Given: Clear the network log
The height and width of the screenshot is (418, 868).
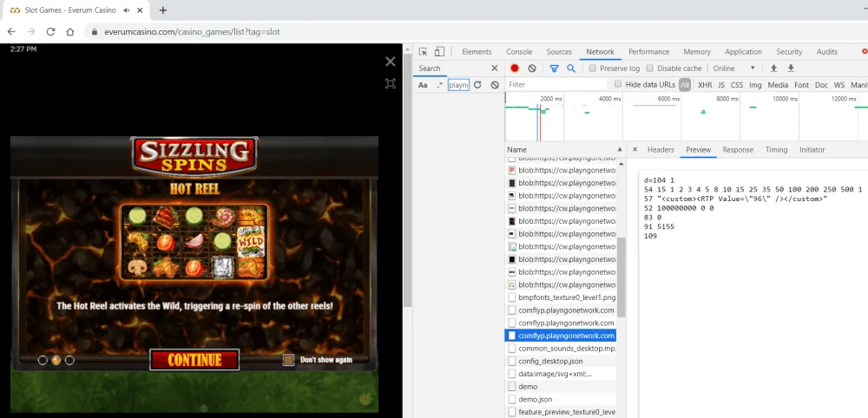Looking at the screenshot, I should tap(532, 69).
